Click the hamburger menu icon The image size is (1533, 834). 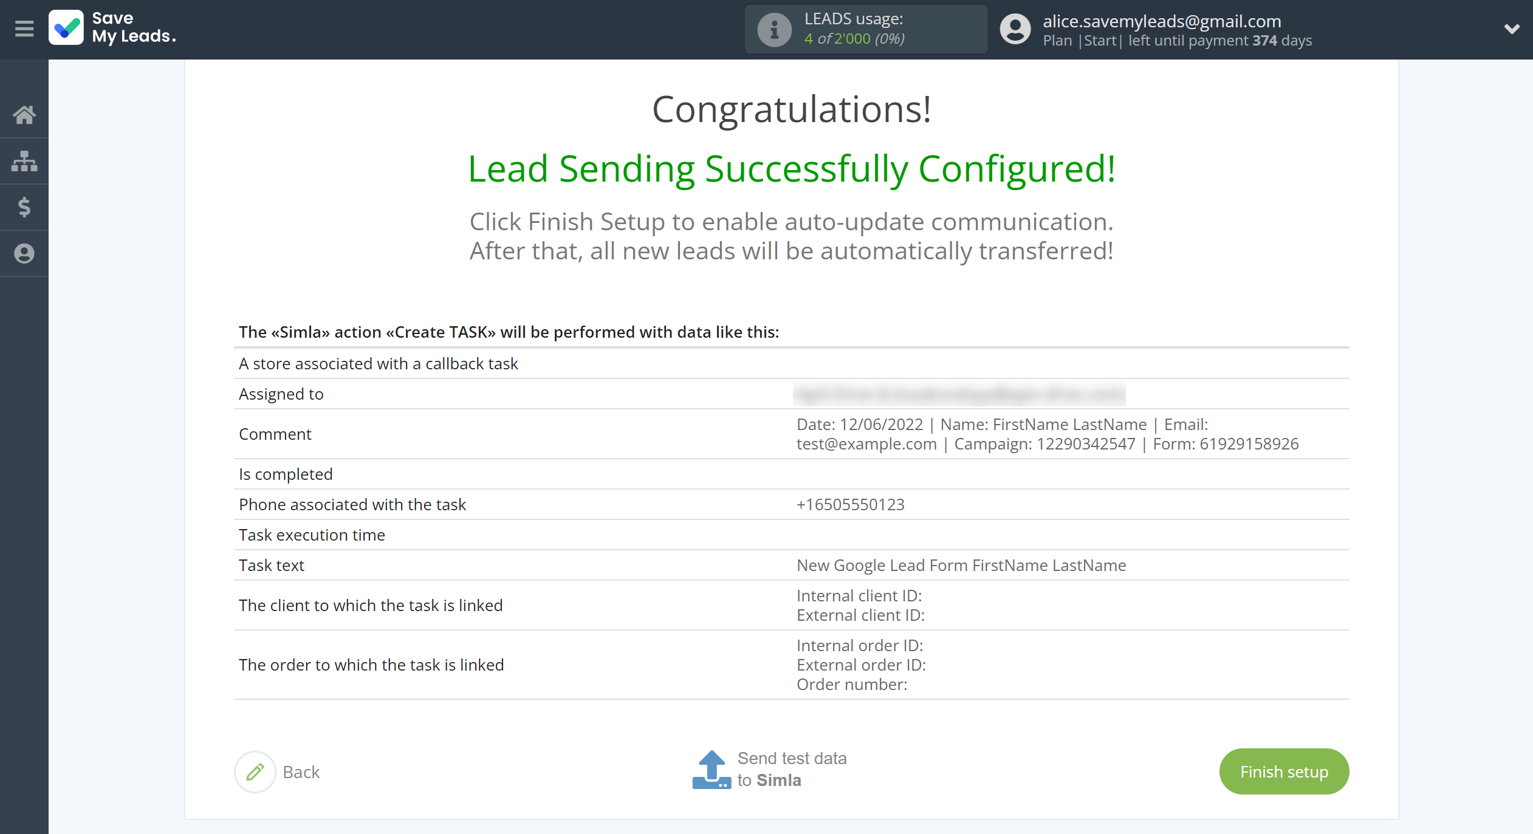25,29
